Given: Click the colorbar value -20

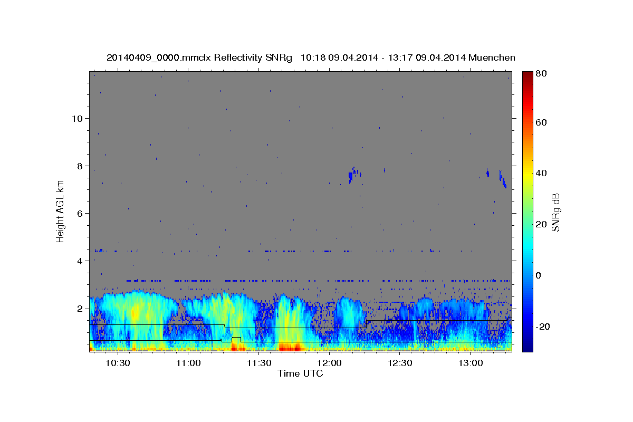Looking at the screenshot, I should click(x=542, y=327).
